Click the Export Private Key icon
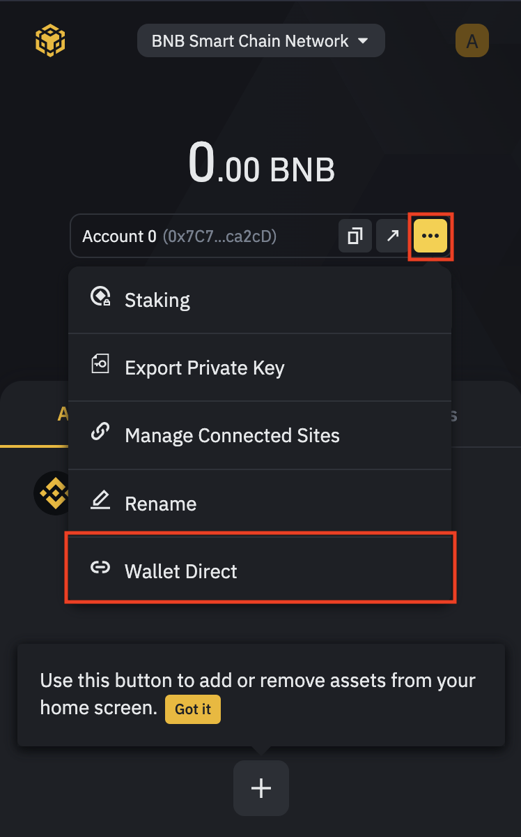The width and height of the screenshot is (521, 837). (x=101, y=363)
